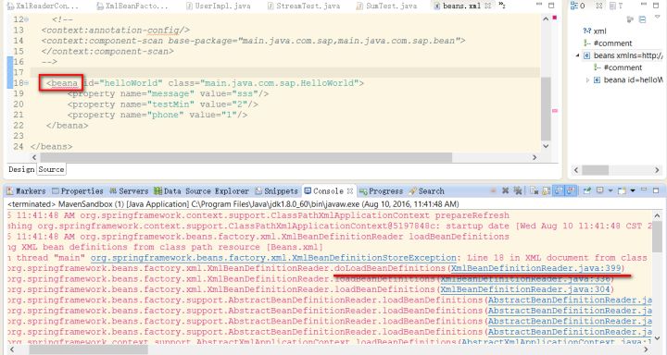Open the XmlBeanDefinitionReader.java:399 stack link

[x=536, y=268]
